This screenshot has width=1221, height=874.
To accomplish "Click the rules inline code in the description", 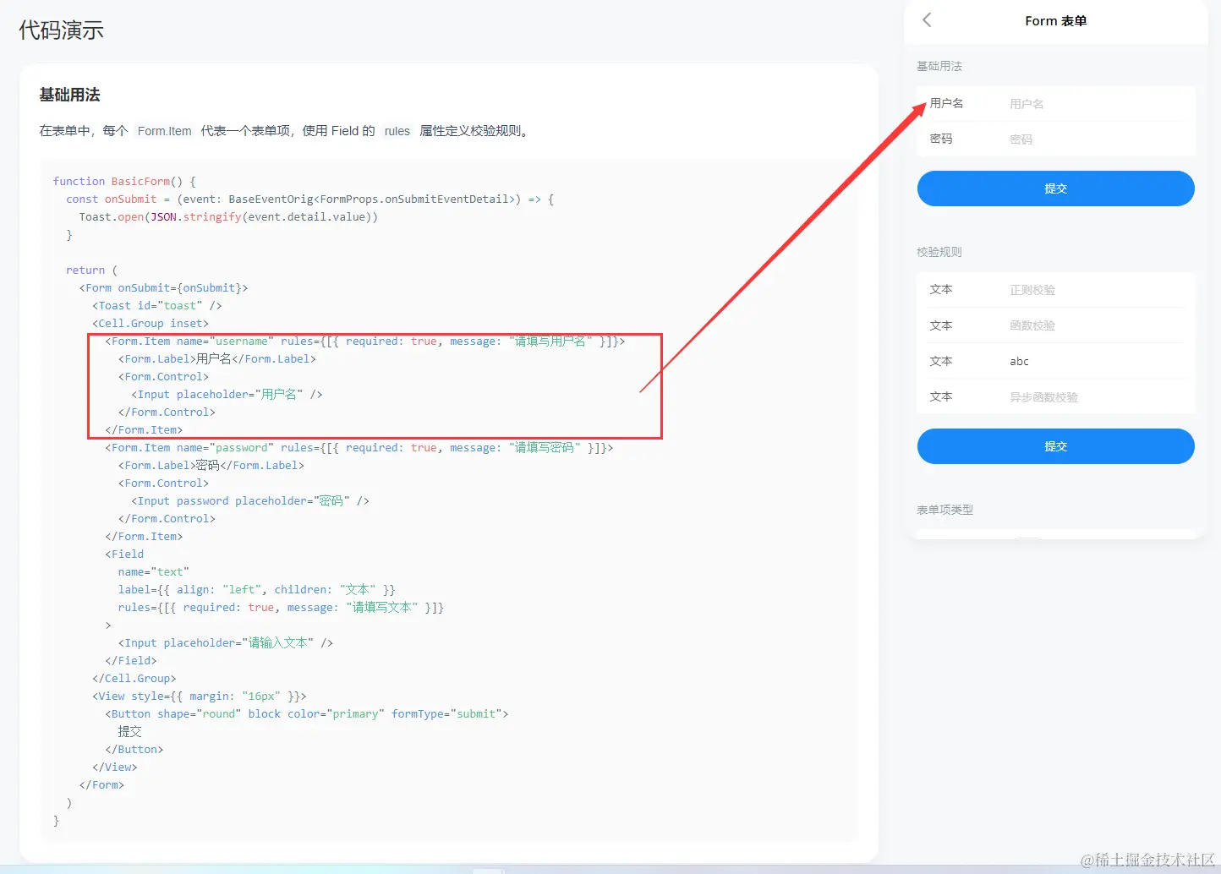I will point(397,131).
